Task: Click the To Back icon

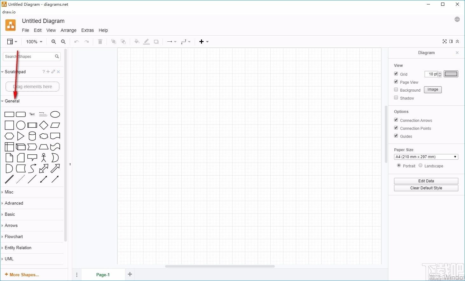Action: [123, 42]
